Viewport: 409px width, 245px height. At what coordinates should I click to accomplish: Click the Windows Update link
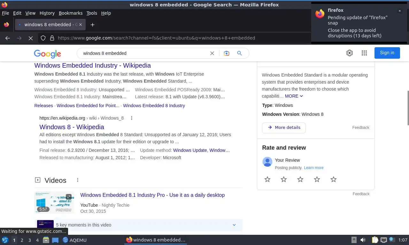click(190, 150)
